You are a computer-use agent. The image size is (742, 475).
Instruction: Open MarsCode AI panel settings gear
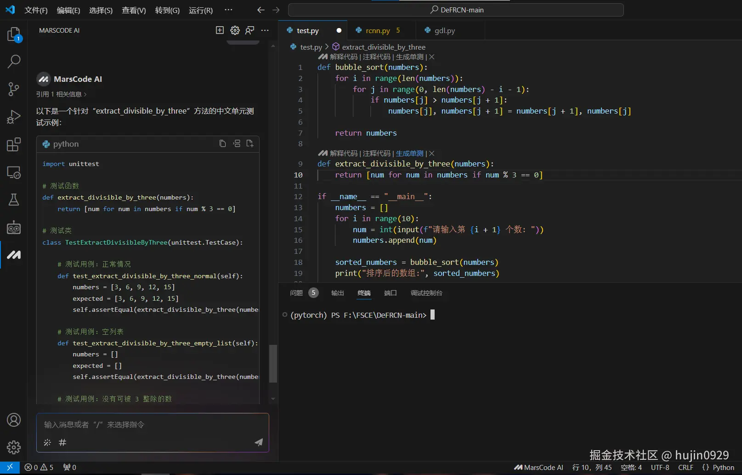coord(235,30)
